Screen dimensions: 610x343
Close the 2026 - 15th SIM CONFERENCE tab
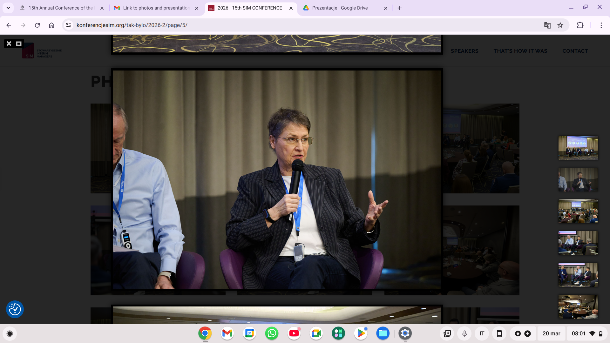[x=291, y=8]
